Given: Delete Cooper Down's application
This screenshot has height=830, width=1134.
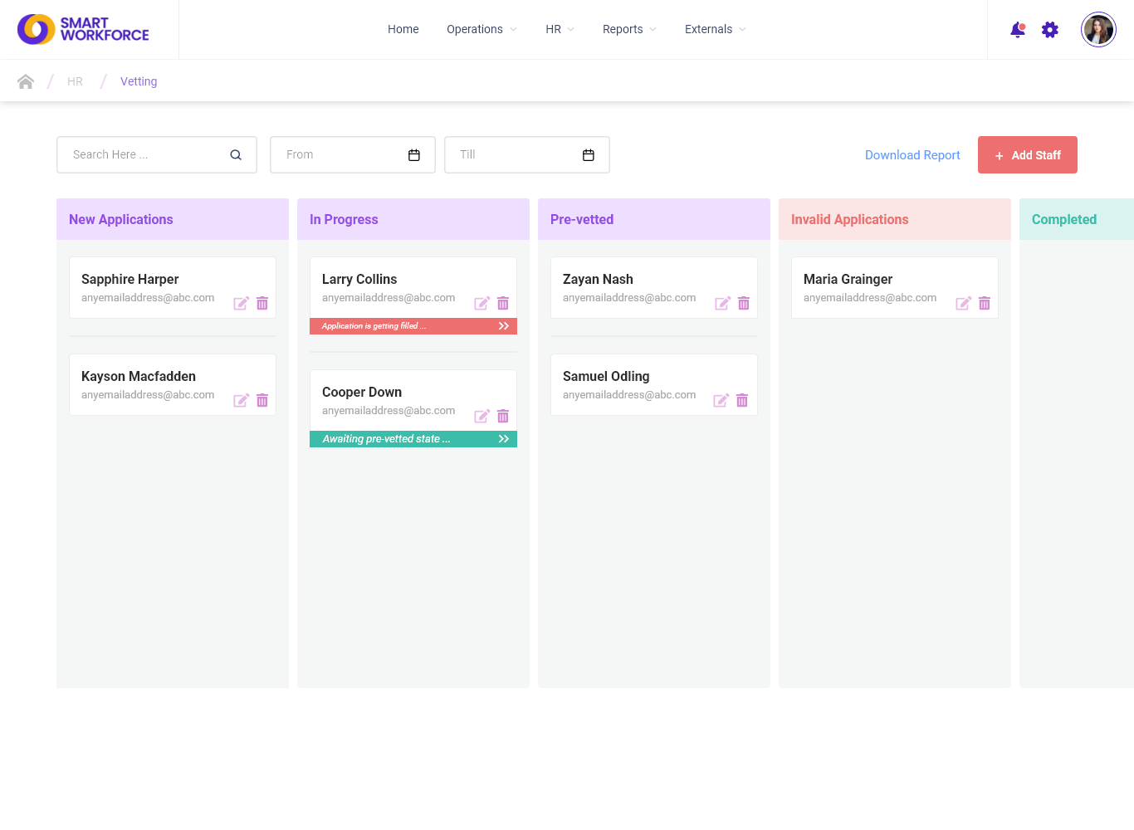Looking at the screenshot, I should coord(503,416).
